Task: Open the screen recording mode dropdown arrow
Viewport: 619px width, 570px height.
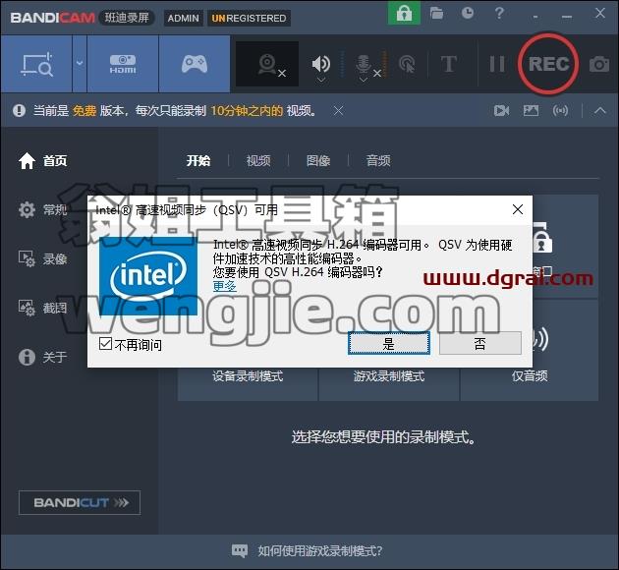Action: click(80, 63)
